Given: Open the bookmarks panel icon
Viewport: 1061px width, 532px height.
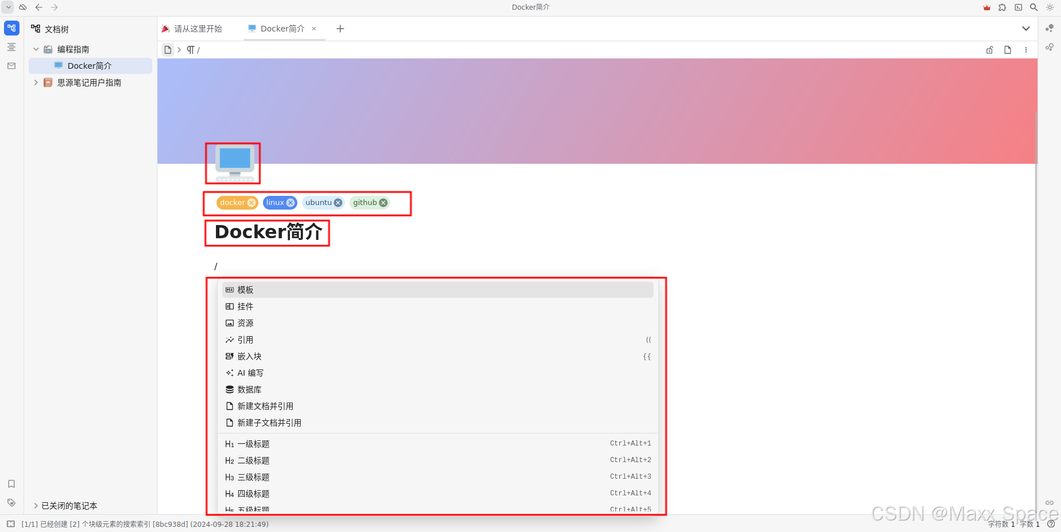Looking at the screenshot, I should pos(11,484).
